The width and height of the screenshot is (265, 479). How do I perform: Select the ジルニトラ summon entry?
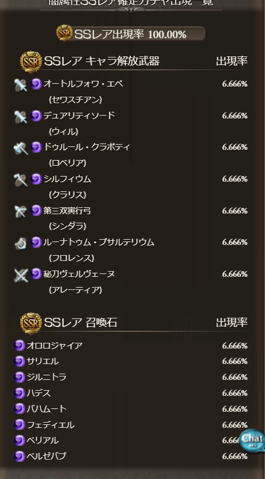pos(131,377)
